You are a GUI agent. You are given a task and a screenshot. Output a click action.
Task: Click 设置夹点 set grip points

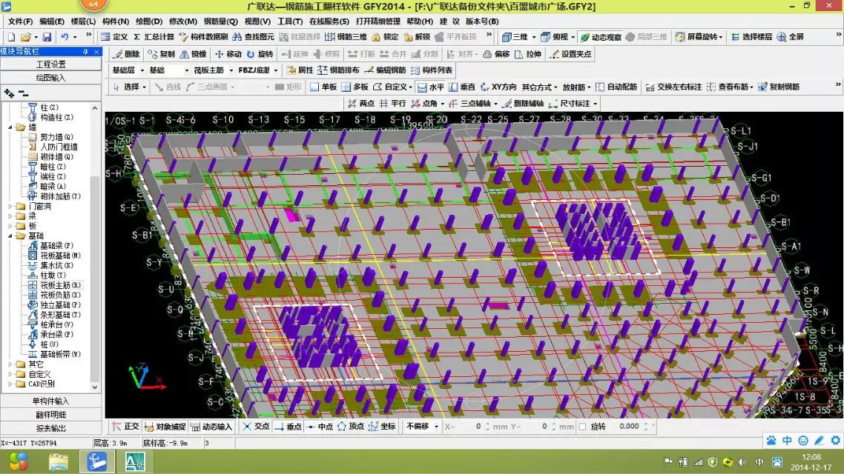(x=571, y=54)
